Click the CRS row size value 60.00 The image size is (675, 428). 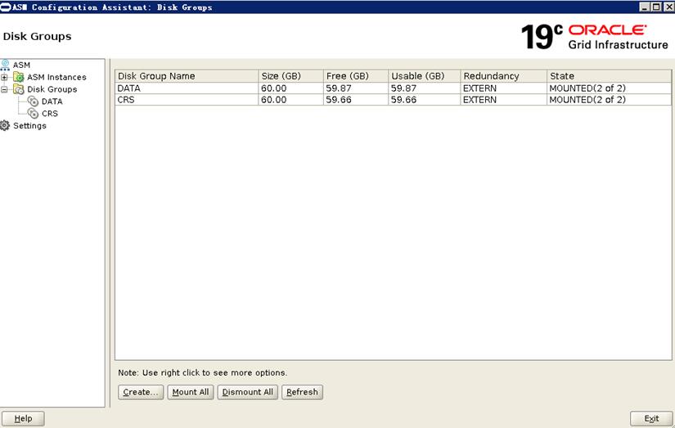[x=274, y=100]
